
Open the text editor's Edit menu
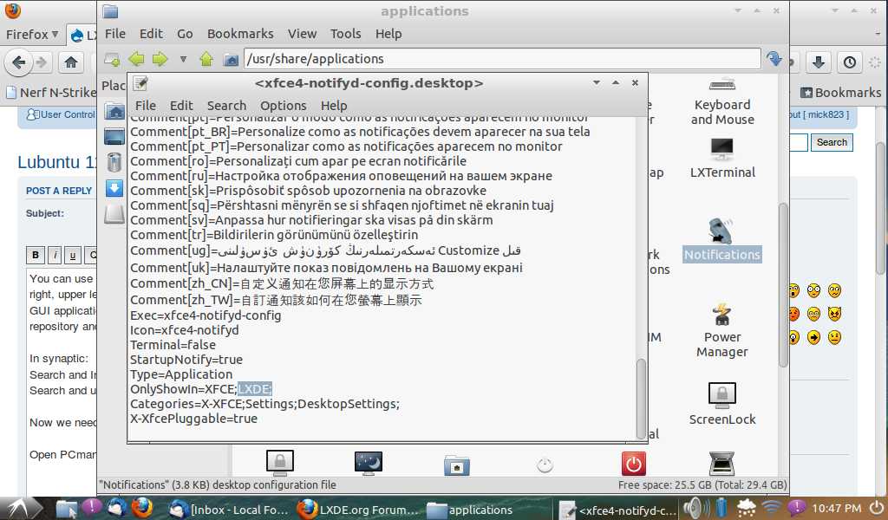coord(181,106)
